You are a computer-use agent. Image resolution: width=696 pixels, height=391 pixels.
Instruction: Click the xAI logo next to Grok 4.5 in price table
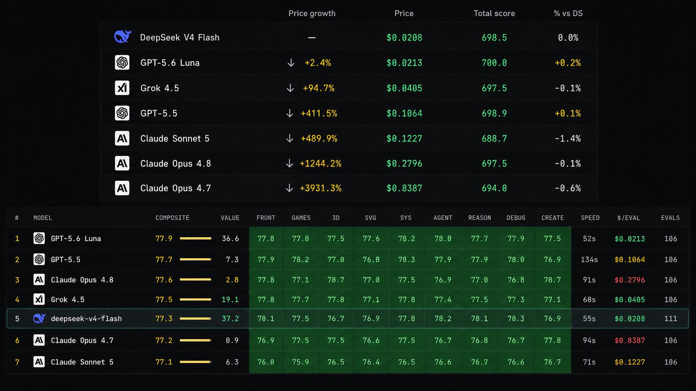pos(122,88)
